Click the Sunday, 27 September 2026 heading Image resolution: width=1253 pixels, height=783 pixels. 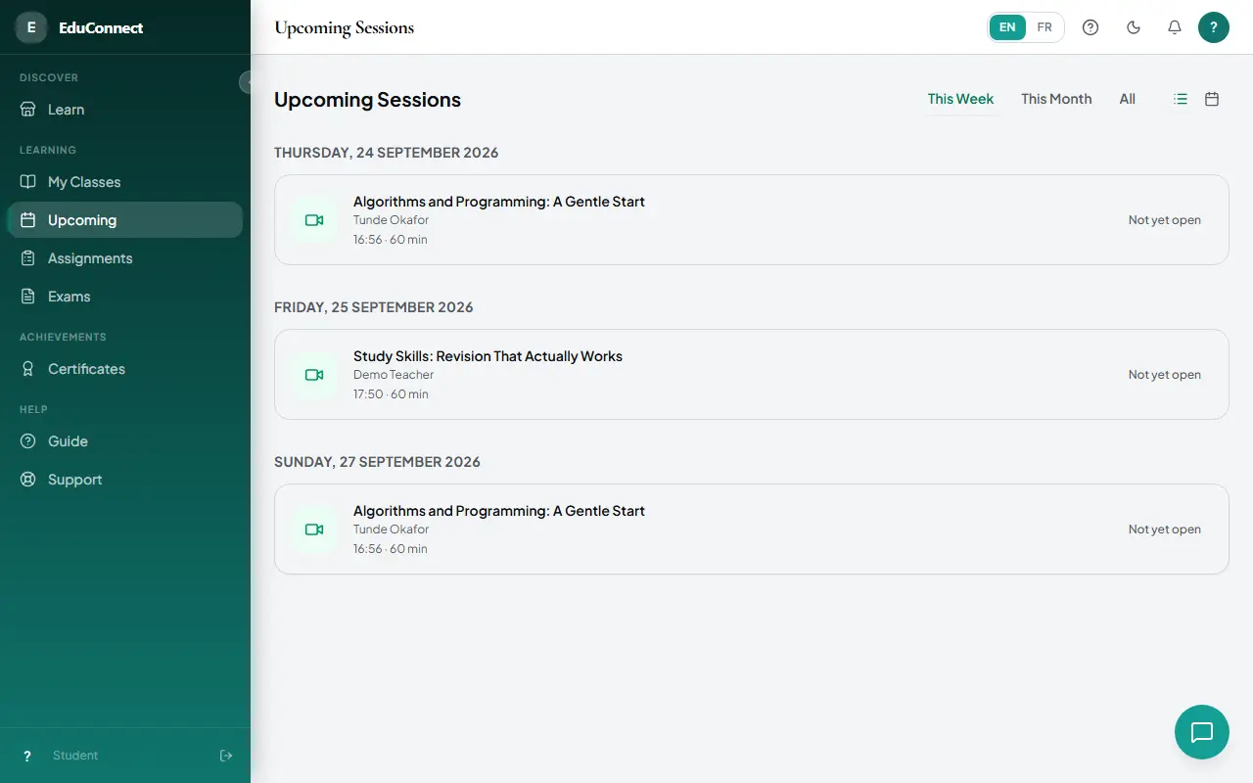[x=378, y=462]
